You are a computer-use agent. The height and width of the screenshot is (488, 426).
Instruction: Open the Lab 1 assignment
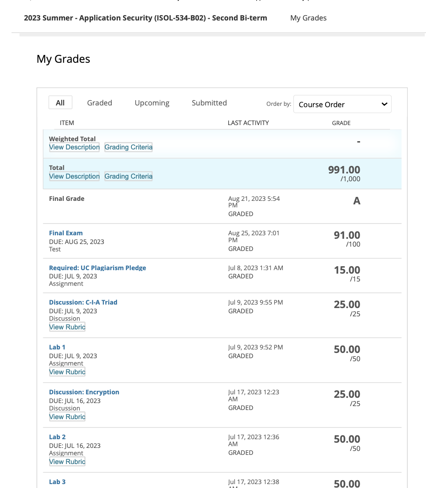[57, 347]
